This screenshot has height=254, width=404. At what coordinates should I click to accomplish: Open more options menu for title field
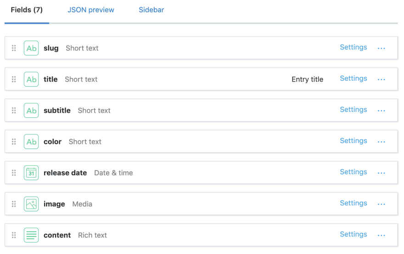pos(382,79)
